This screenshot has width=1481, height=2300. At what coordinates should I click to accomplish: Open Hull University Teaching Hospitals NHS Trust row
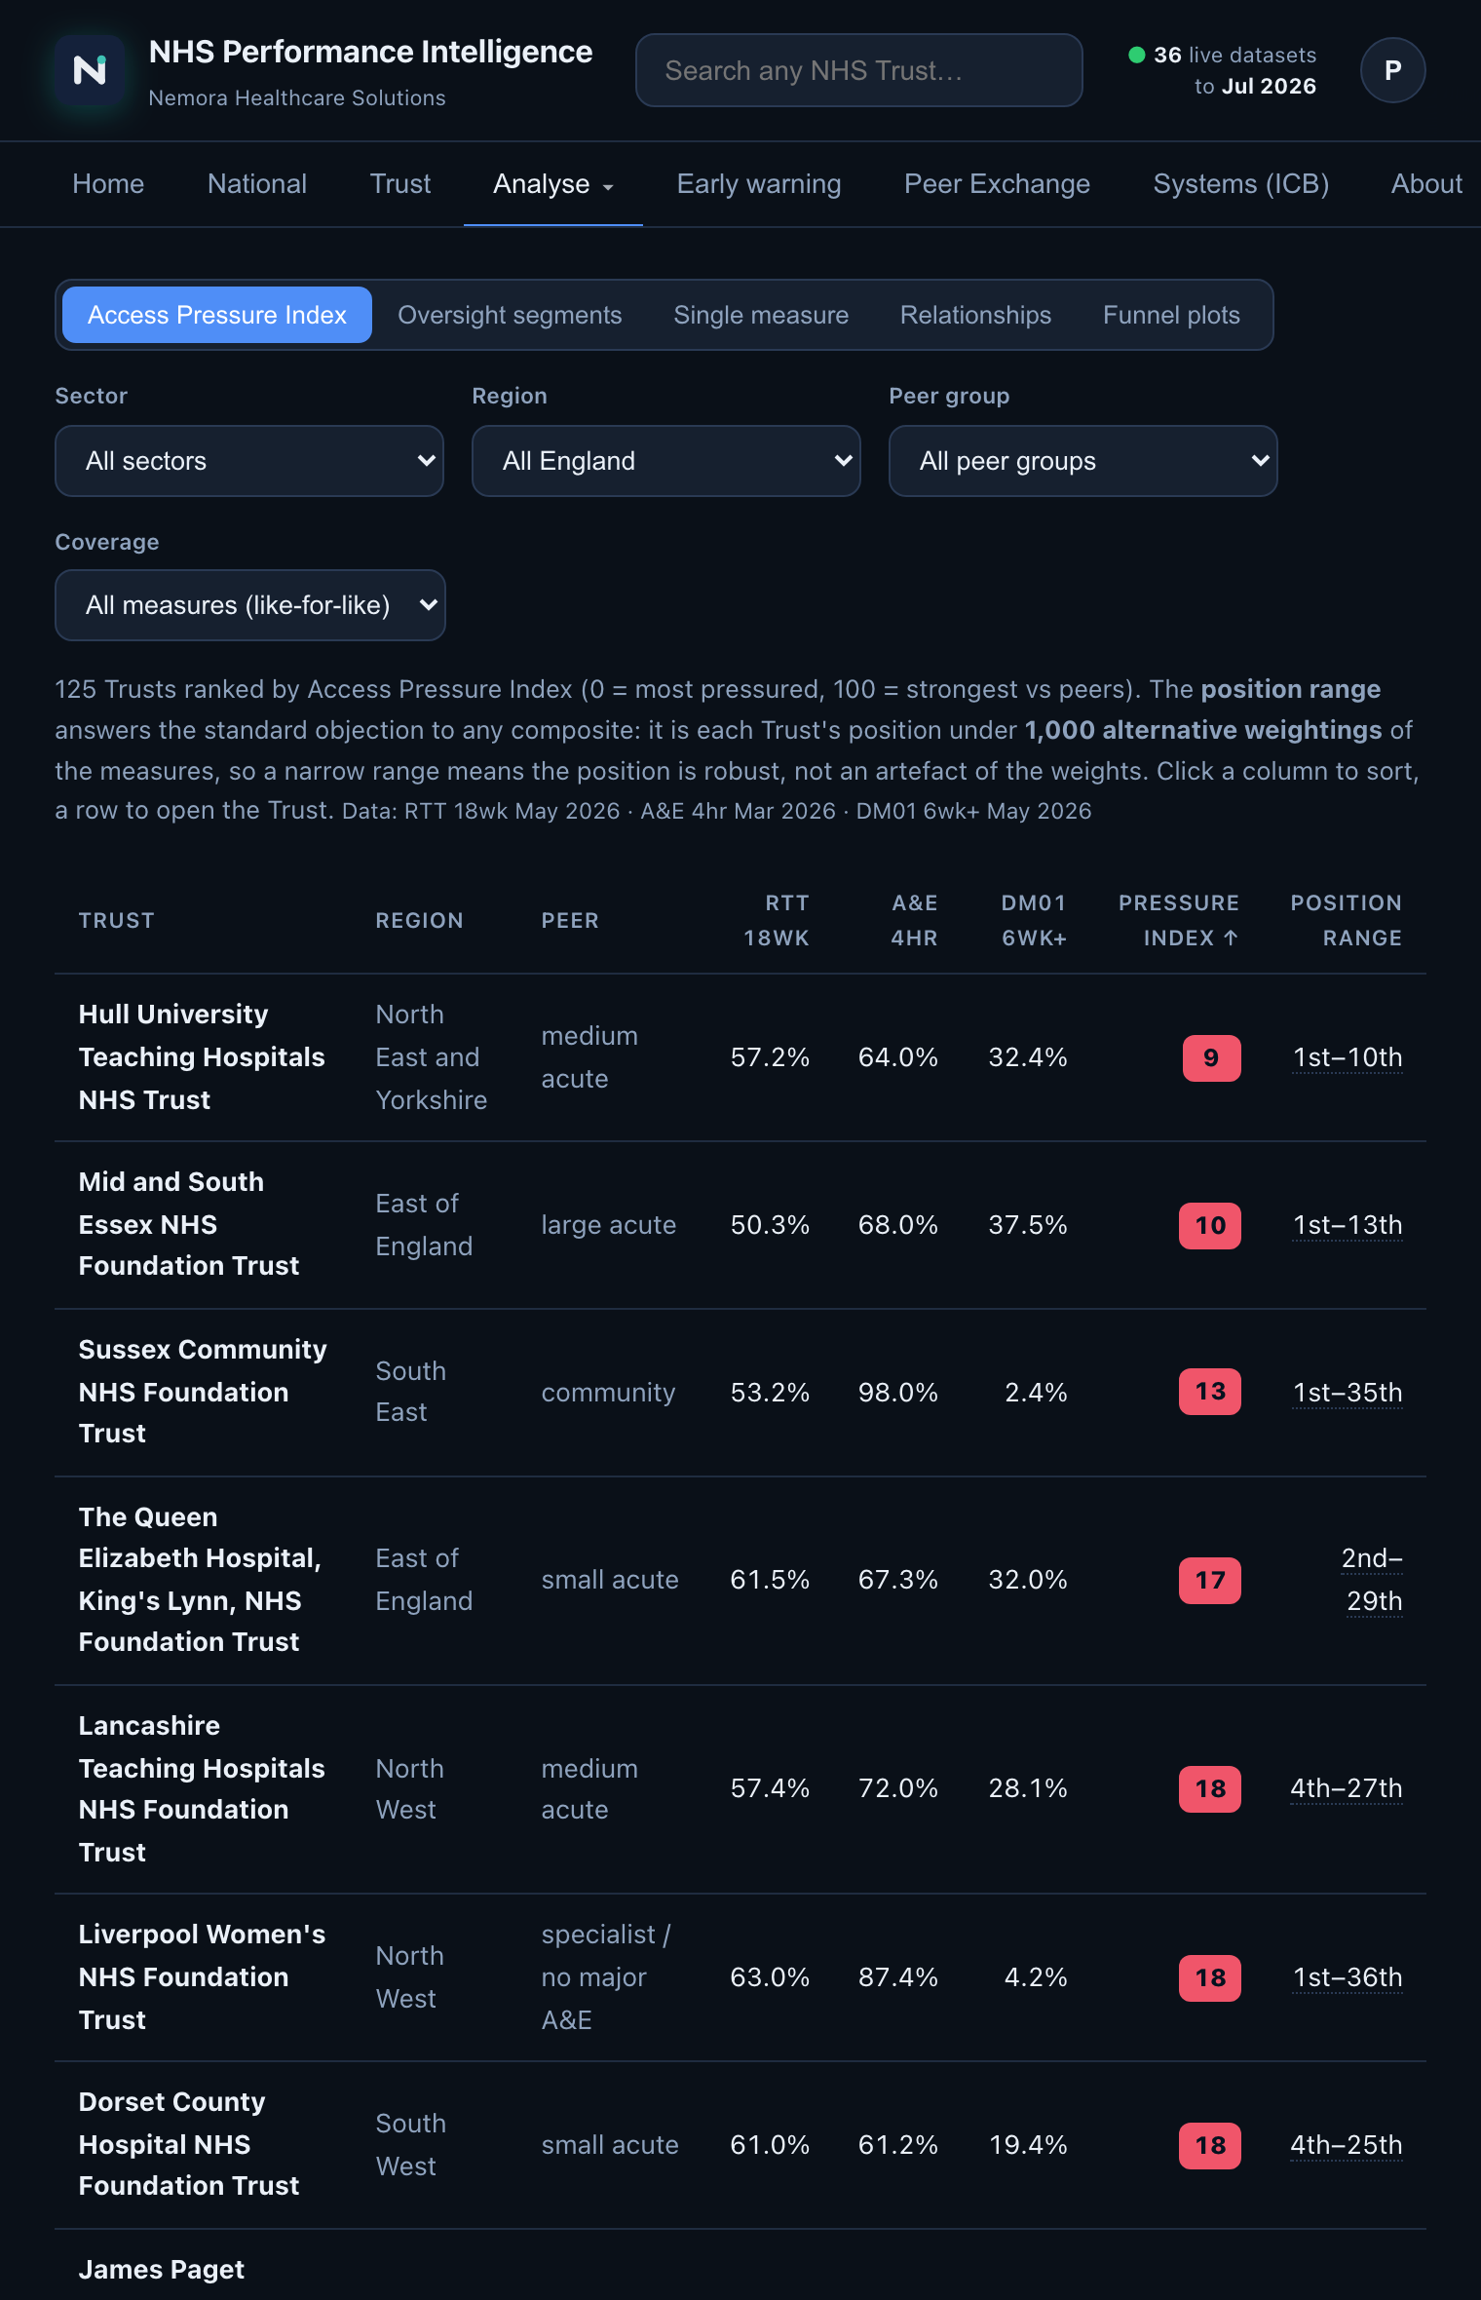(x=740, y=1057)
